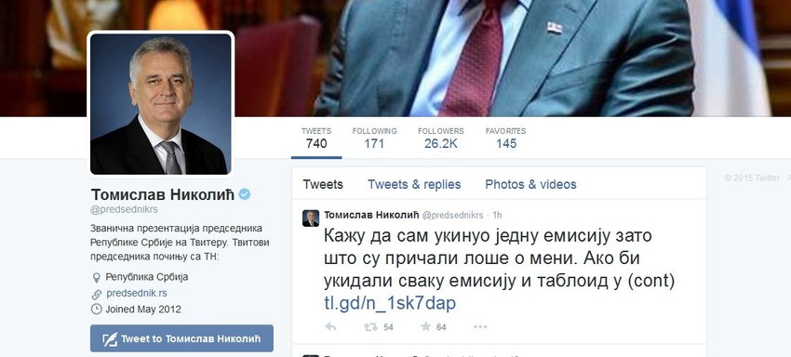Favorite the tweet using the star icon
The image size is (791, 357).
426,326
